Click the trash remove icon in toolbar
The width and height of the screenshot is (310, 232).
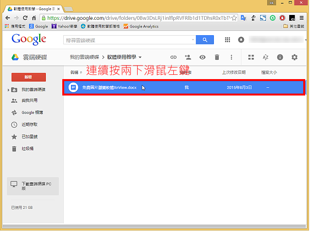[217, 57]
